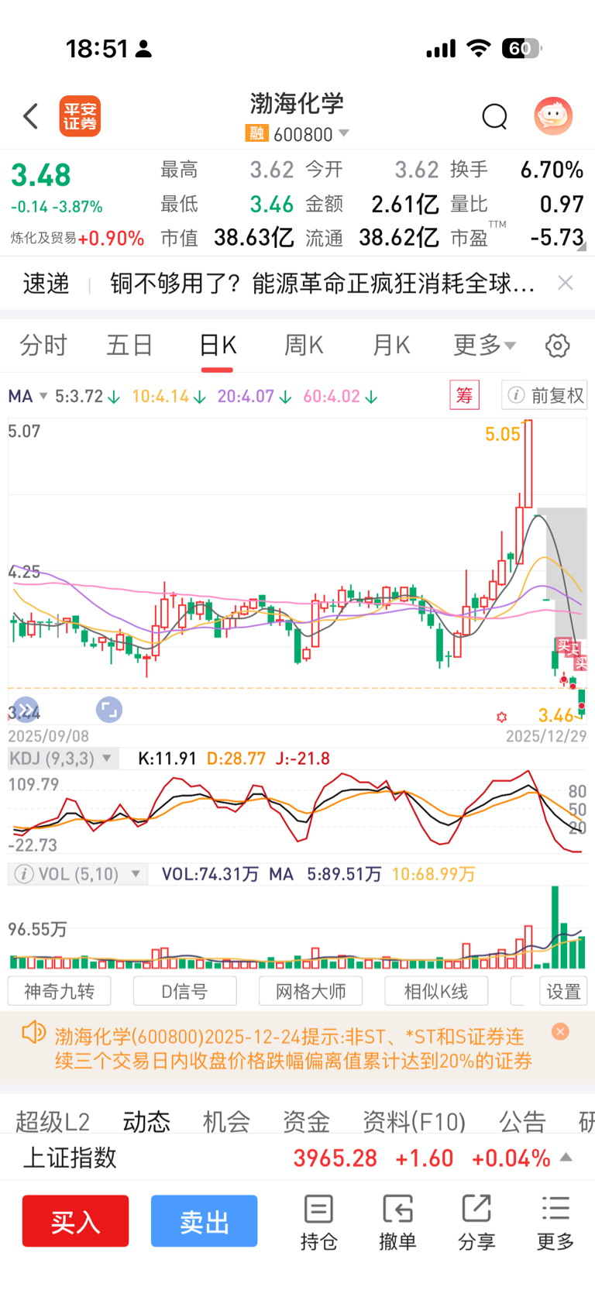Screen dimensions: 595x1294
Task: Open the 机会 tab
Action: (x=226, y=1120)
